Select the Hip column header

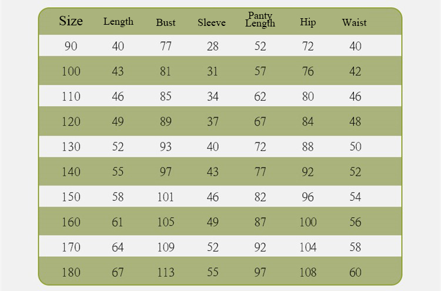tap(308, 22)
